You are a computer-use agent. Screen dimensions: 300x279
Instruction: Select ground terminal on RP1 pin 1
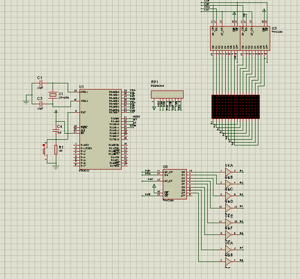pos(154,108)
